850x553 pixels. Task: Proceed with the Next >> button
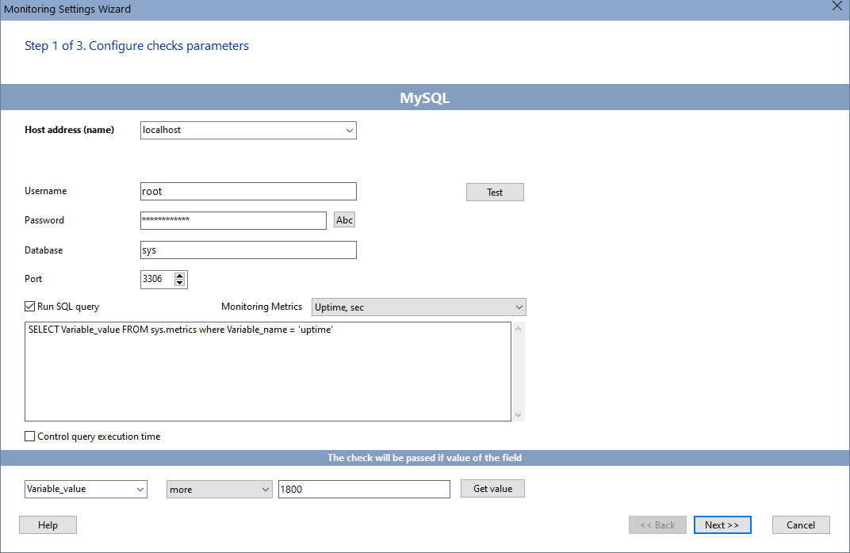pos(722,524)
